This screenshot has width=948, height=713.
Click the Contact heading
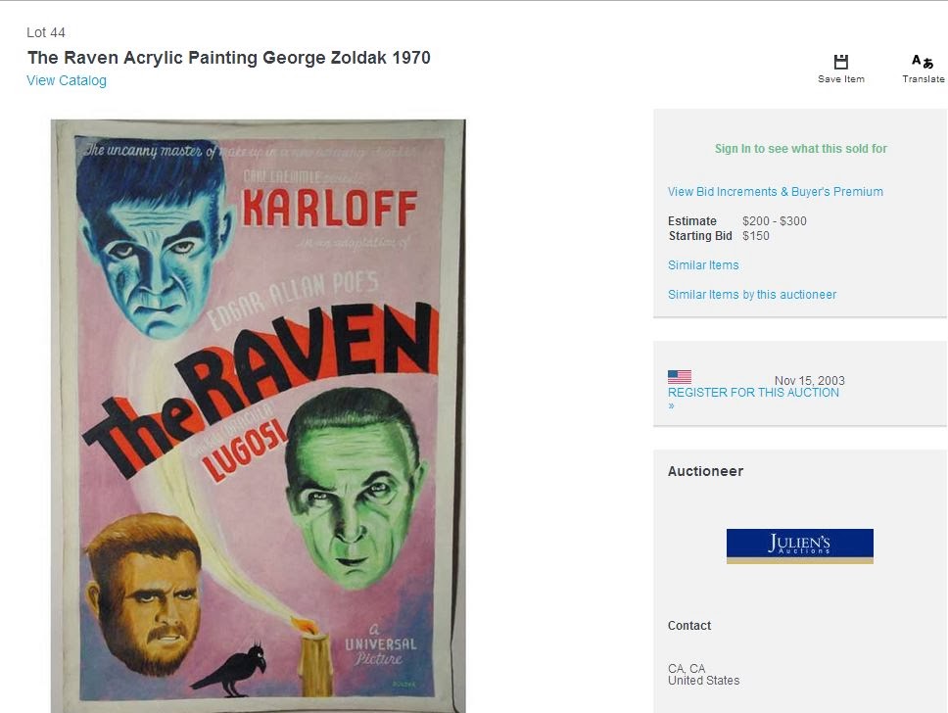pos(689,626)
